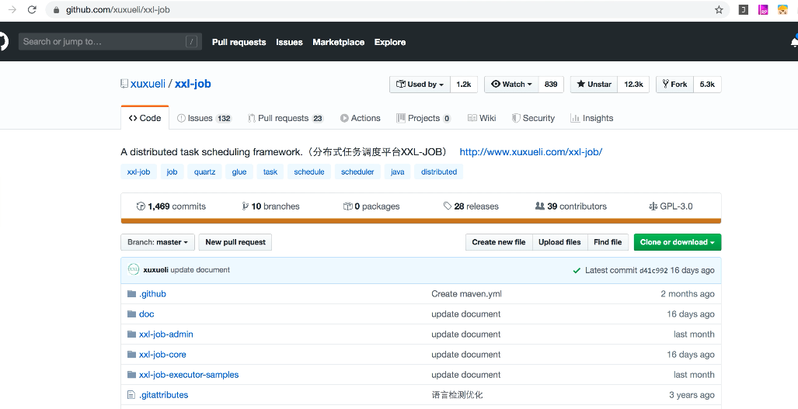Expand the Clone or download menu
Image resolution: width=798 pixels, height=409 pixels.
coord(678,242)
